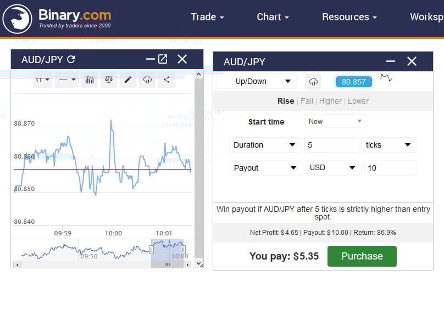Open the Resources menu
The image size is (444, 321).
click(349, 17)
